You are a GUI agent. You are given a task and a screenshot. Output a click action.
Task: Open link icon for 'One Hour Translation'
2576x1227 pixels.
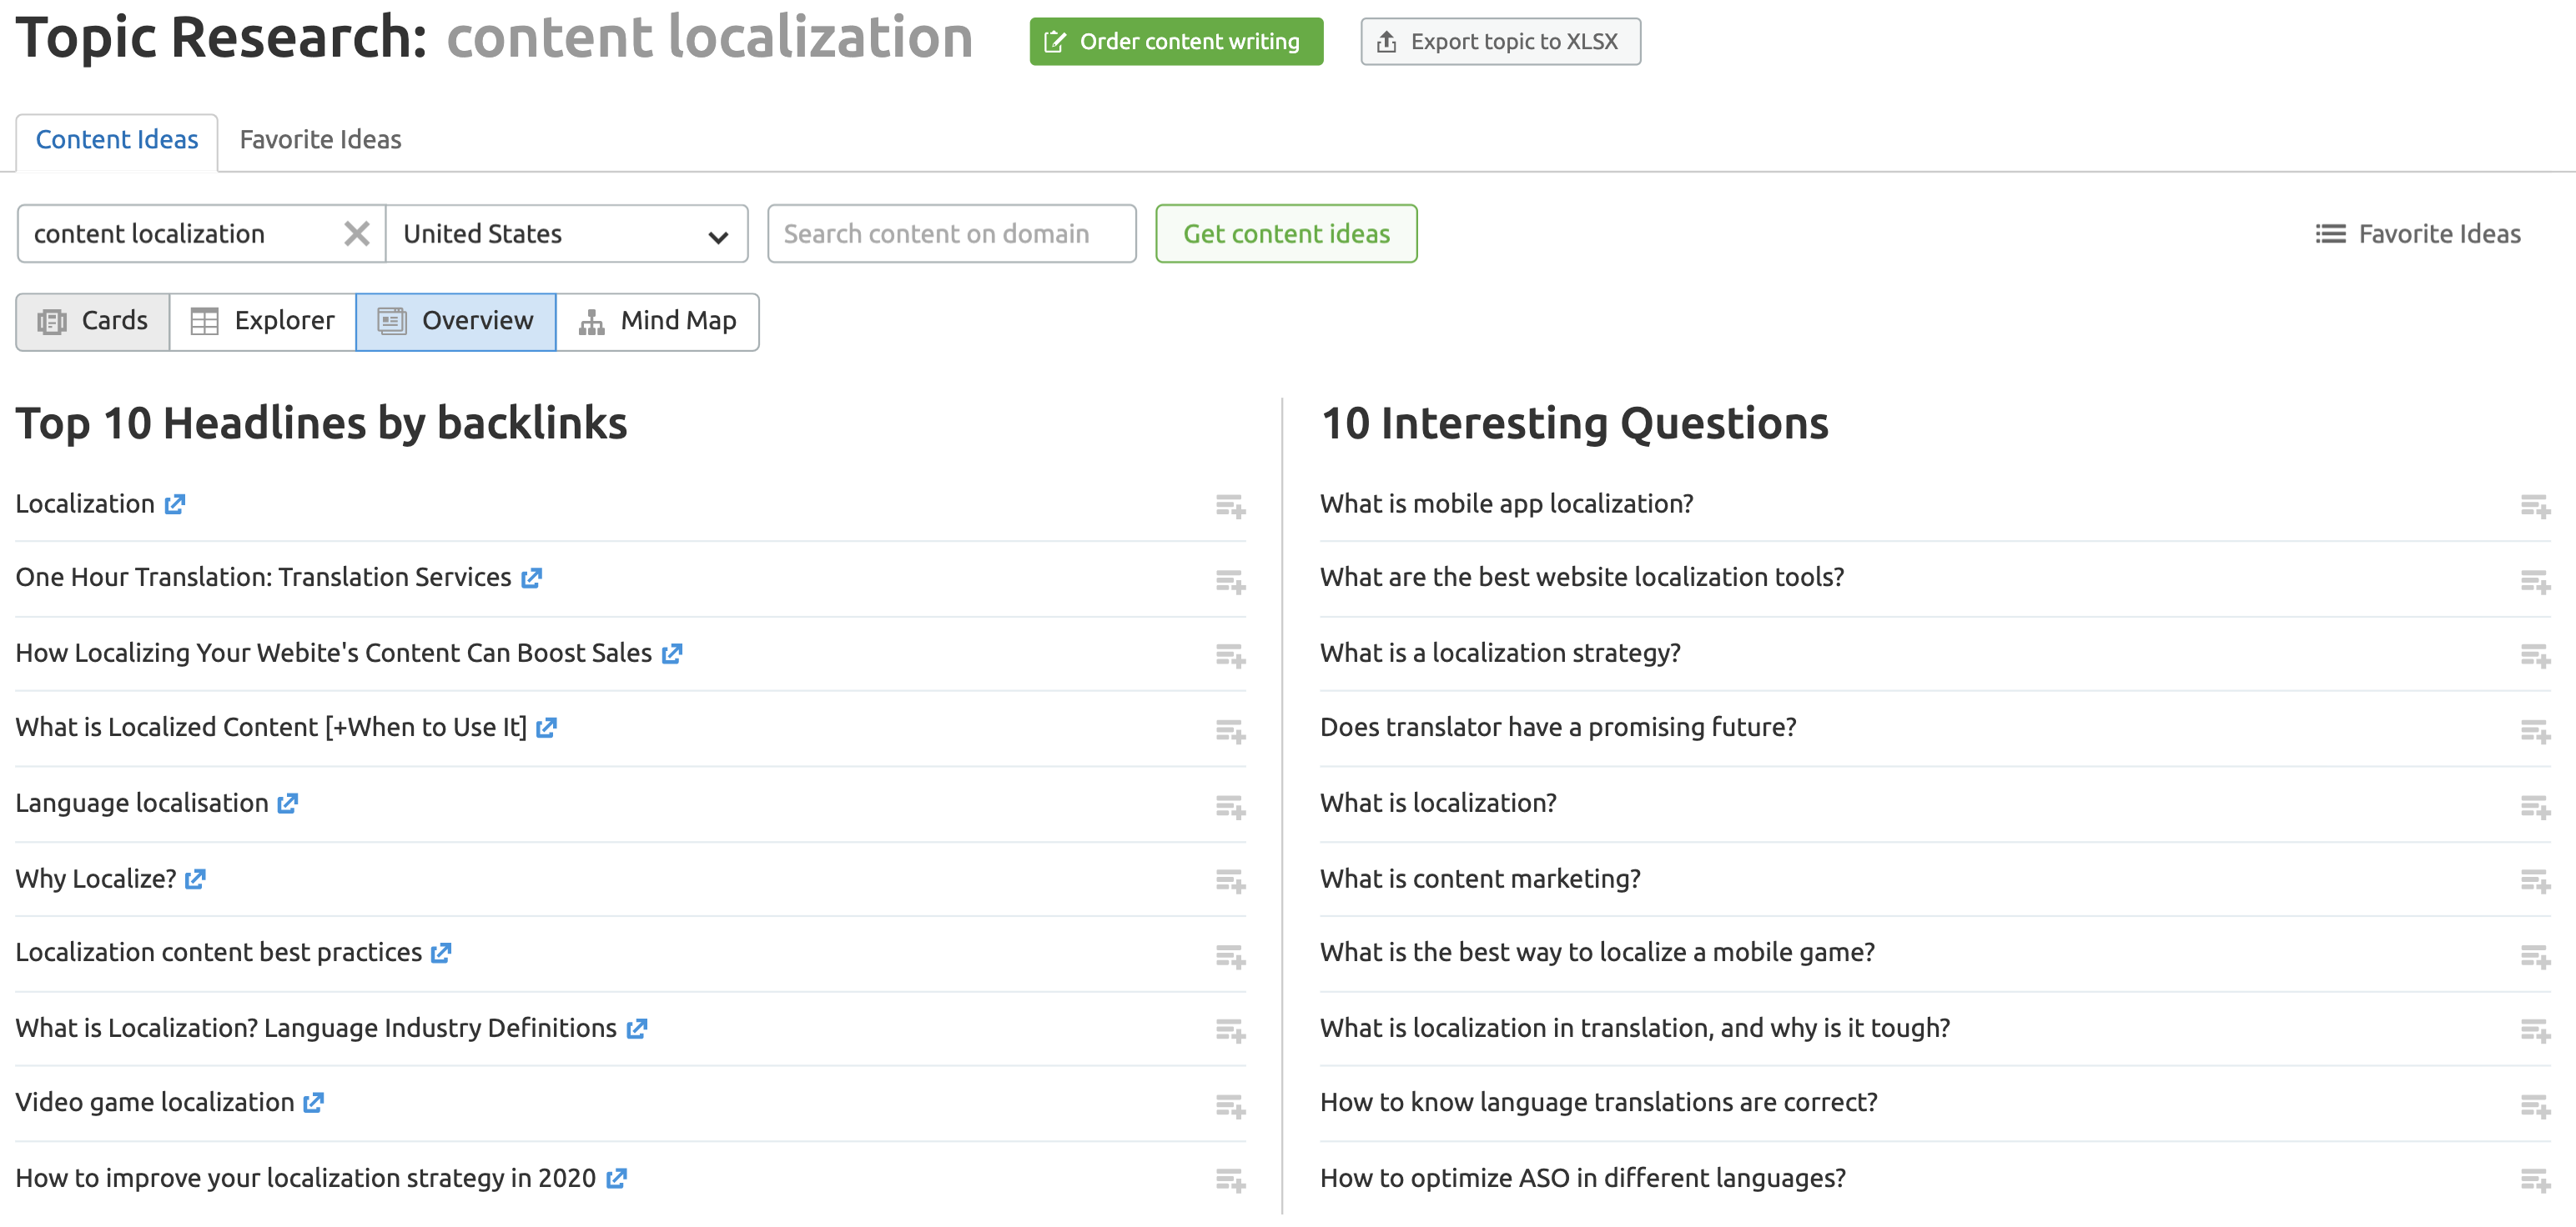point(531,578)
